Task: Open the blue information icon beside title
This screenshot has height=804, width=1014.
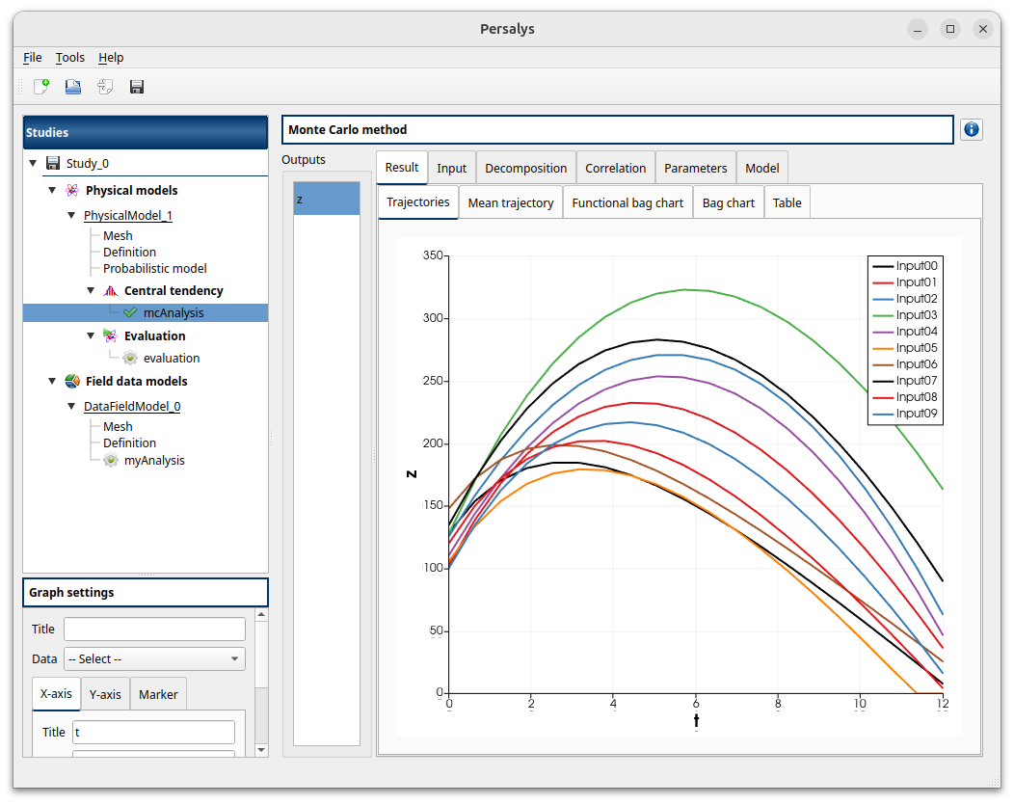Action: tap(971, 129)
